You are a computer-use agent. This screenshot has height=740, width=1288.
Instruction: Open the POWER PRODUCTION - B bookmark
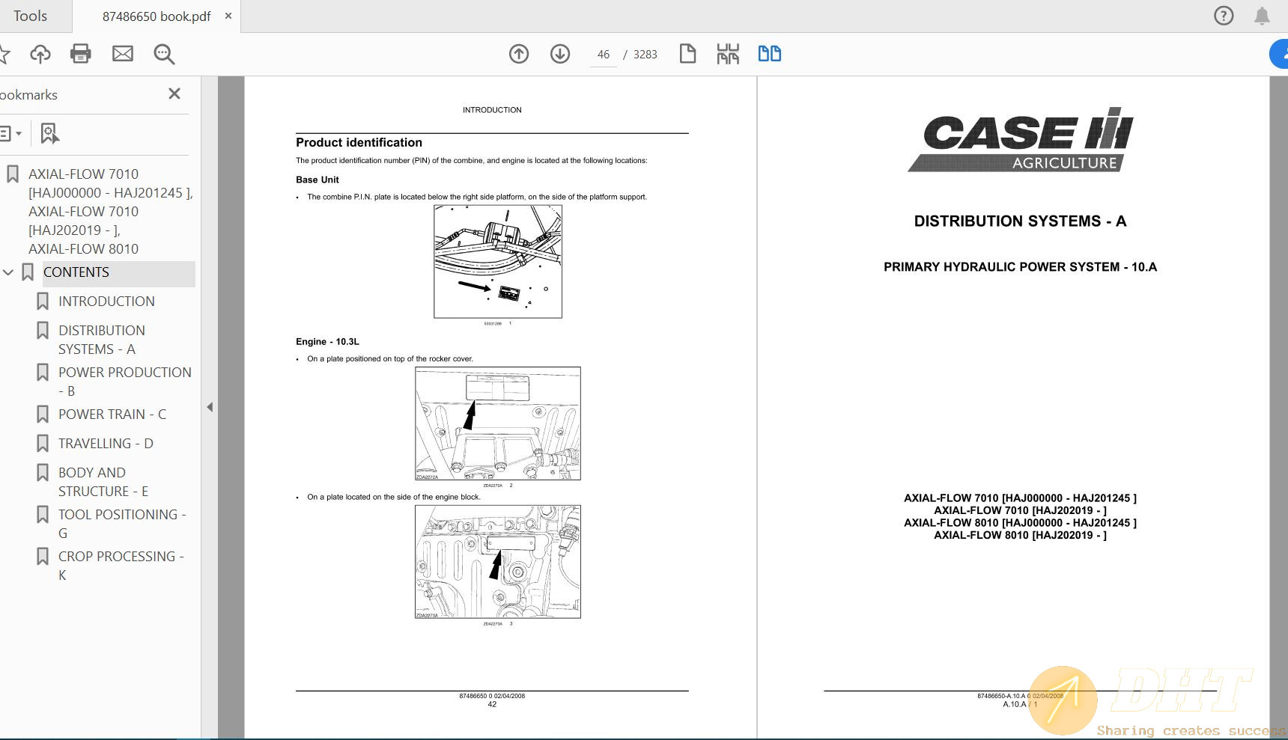[124, 382]
